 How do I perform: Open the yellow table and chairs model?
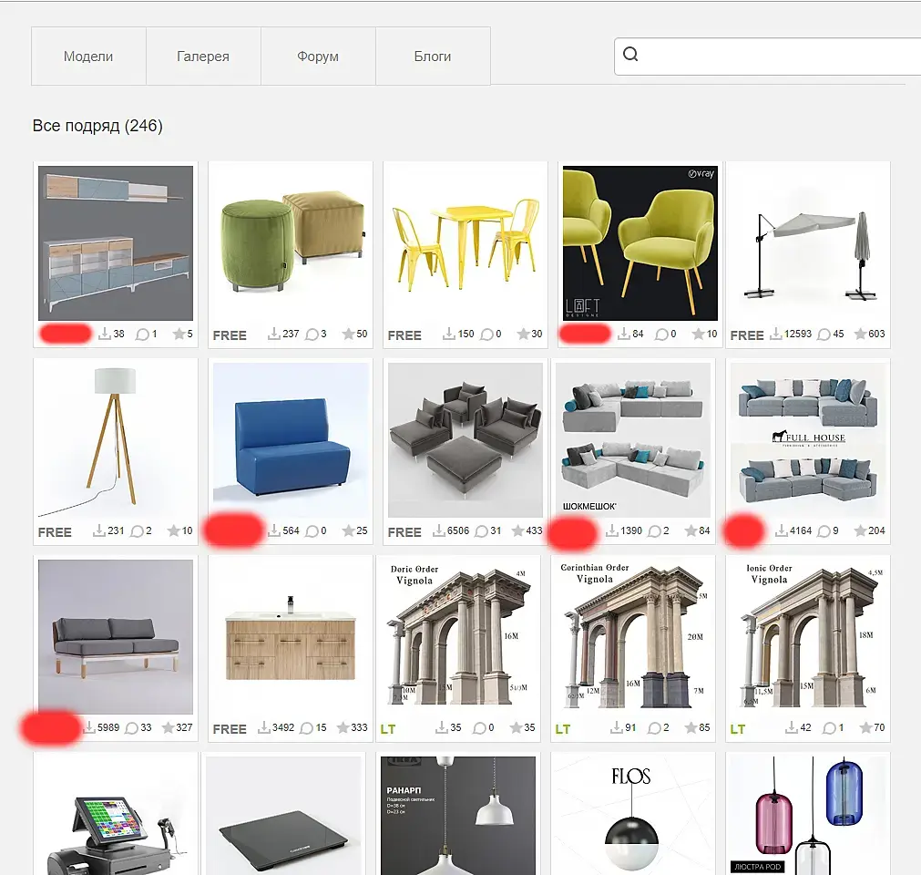click(466, 242)
